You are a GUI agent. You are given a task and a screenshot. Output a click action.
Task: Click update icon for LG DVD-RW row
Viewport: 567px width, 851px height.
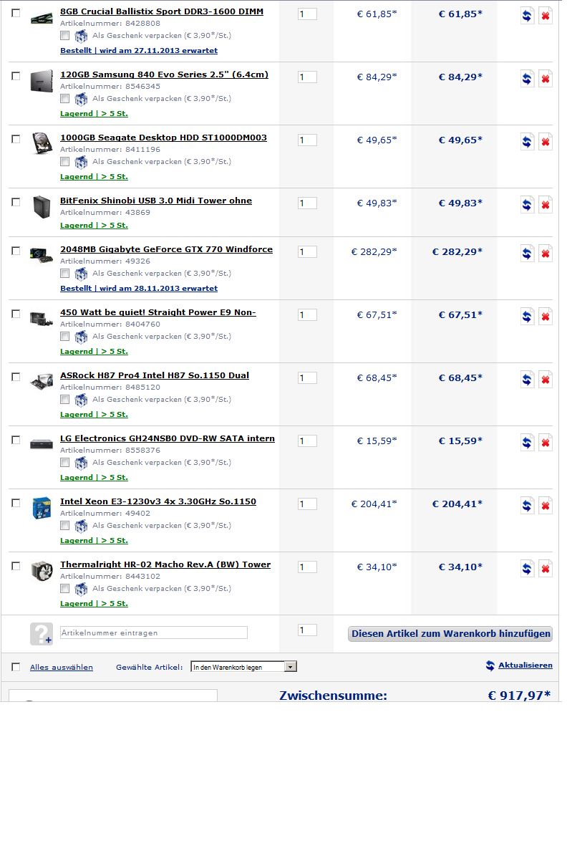[527, 442]
